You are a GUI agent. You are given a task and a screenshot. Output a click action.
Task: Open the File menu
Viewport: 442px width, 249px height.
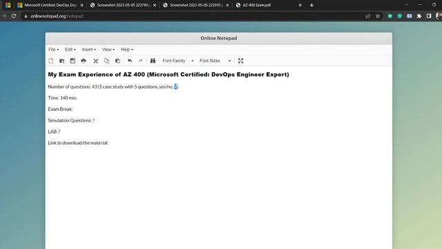pyautogui.click(x=54, y=49)
